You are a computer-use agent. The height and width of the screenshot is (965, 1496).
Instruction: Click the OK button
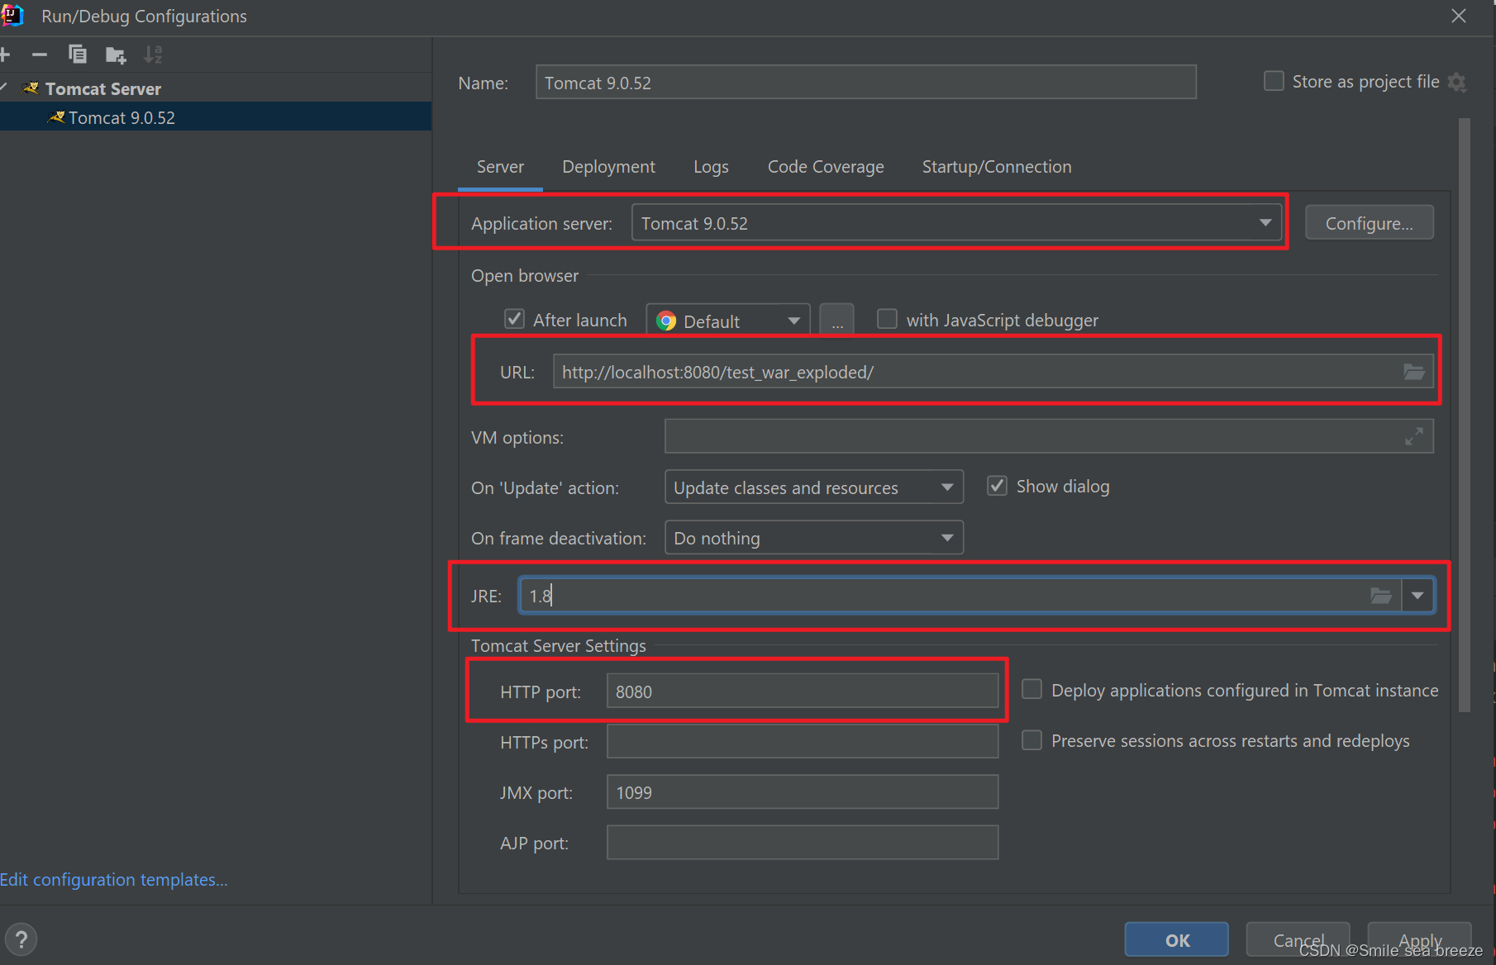pos(1177,939)
